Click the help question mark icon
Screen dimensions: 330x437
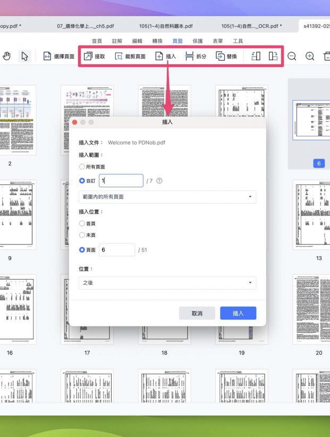click(x=159, y=181)
